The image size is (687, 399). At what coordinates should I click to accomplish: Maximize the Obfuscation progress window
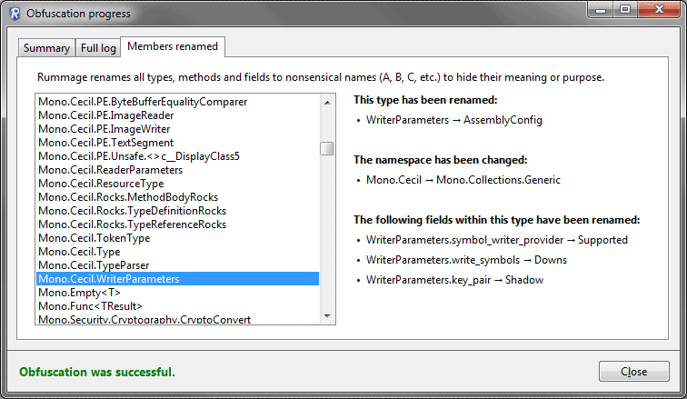click(x=624, y=10)
